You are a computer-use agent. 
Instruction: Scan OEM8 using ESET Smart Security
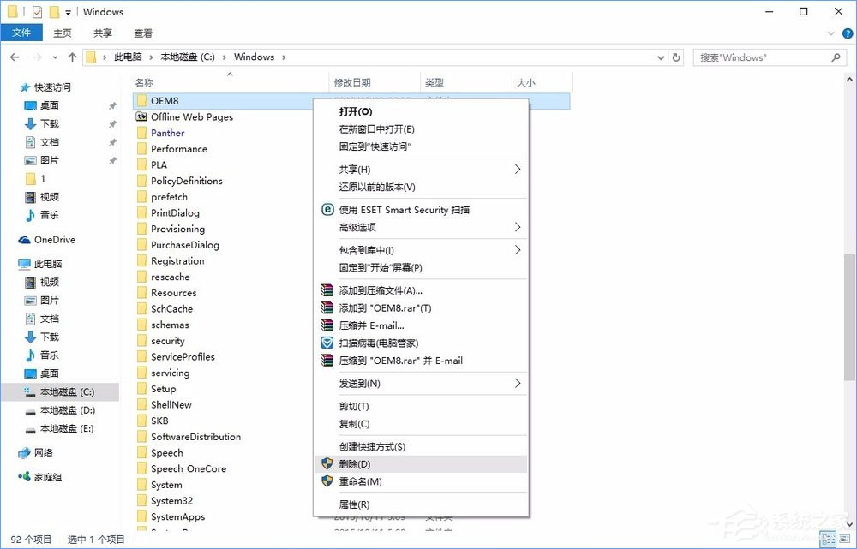(x=403, y=210)
